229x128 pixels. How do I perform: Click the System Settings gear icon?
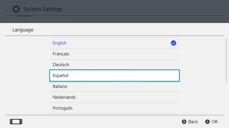(x=16, y=9)
